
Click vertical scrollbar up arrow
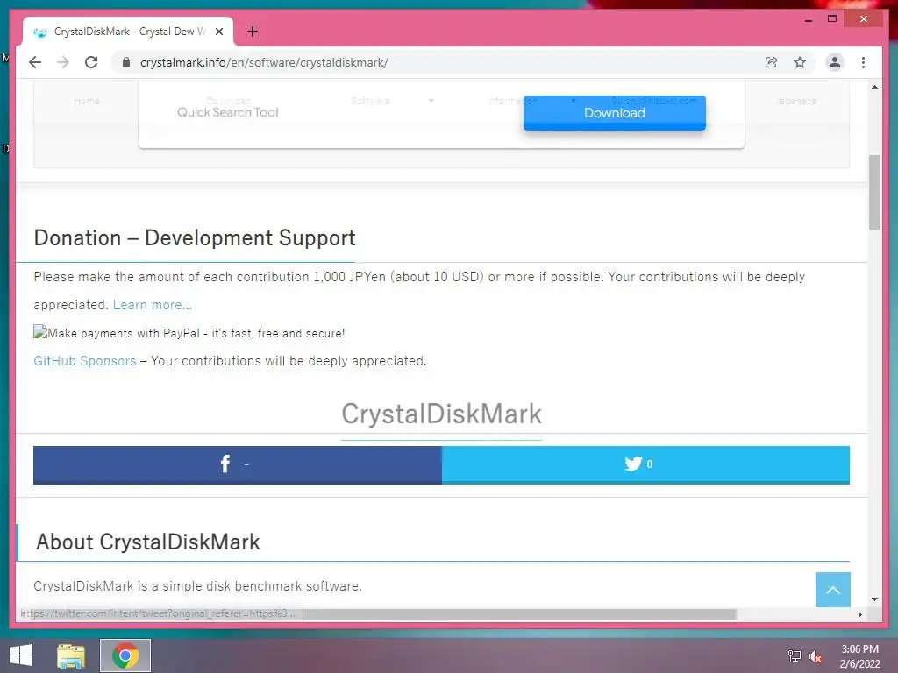(874, 87)
